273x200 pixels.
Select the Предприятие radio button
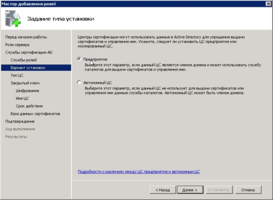click(x=79, y=59)
